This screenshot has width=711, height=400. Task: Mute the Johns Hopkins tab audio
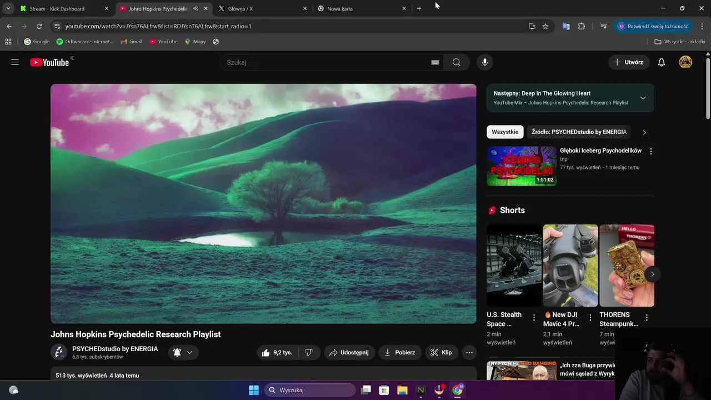tap(196, 8)
